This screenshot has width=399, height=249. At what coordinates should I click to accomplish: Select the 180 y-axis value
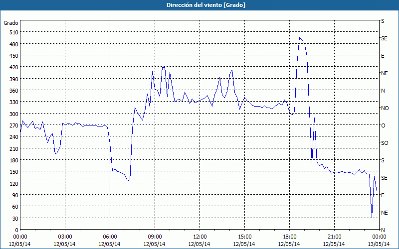14,160
